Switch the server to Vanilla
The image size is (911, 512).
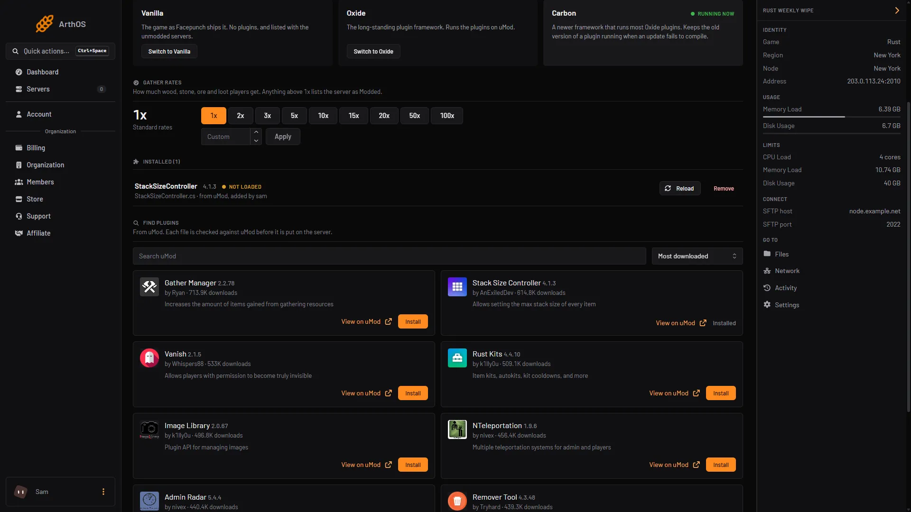169,52
